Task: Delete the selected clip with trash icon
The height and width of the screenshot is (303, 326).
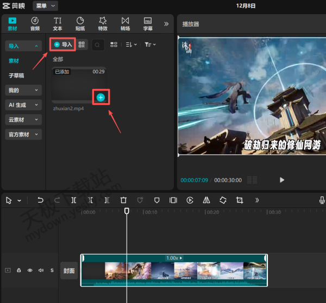Action: pyautogui.click(x=123, y=200)
